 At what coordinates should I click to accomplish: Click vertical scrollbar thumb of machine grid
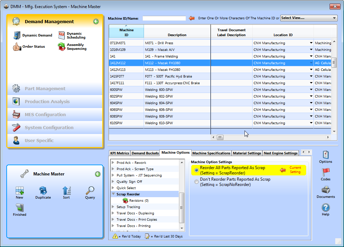tap(334, 62)
